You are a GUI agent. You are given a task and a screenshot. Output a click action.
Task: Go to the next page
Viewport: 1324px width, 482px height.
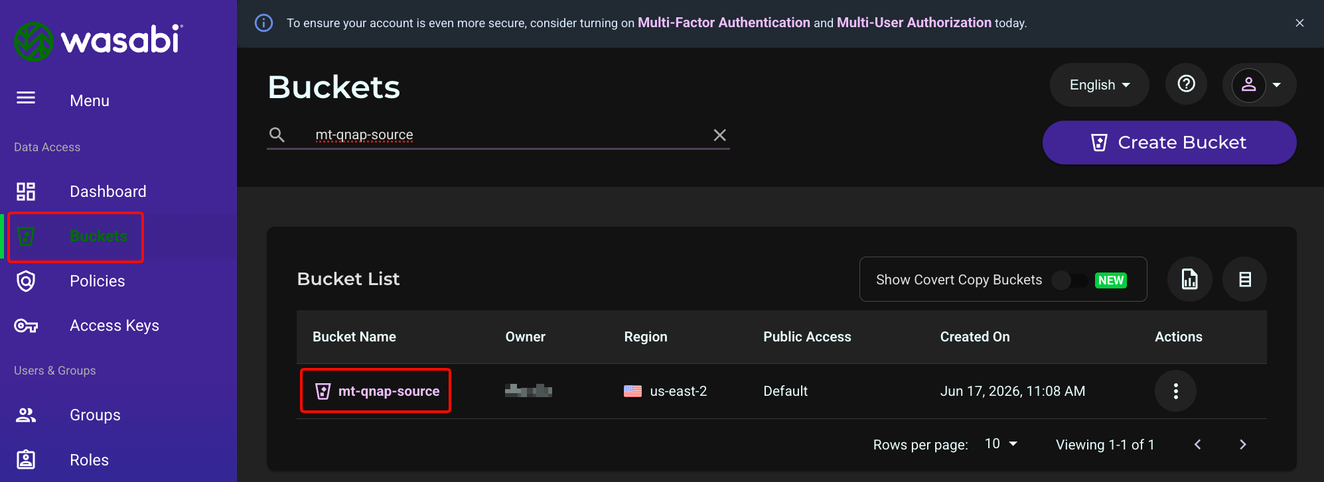[x=1243, y=444]
